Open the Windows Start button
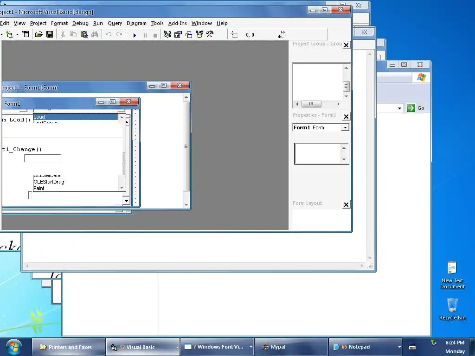The image size is (475, 356). click(x=13, y=347)
